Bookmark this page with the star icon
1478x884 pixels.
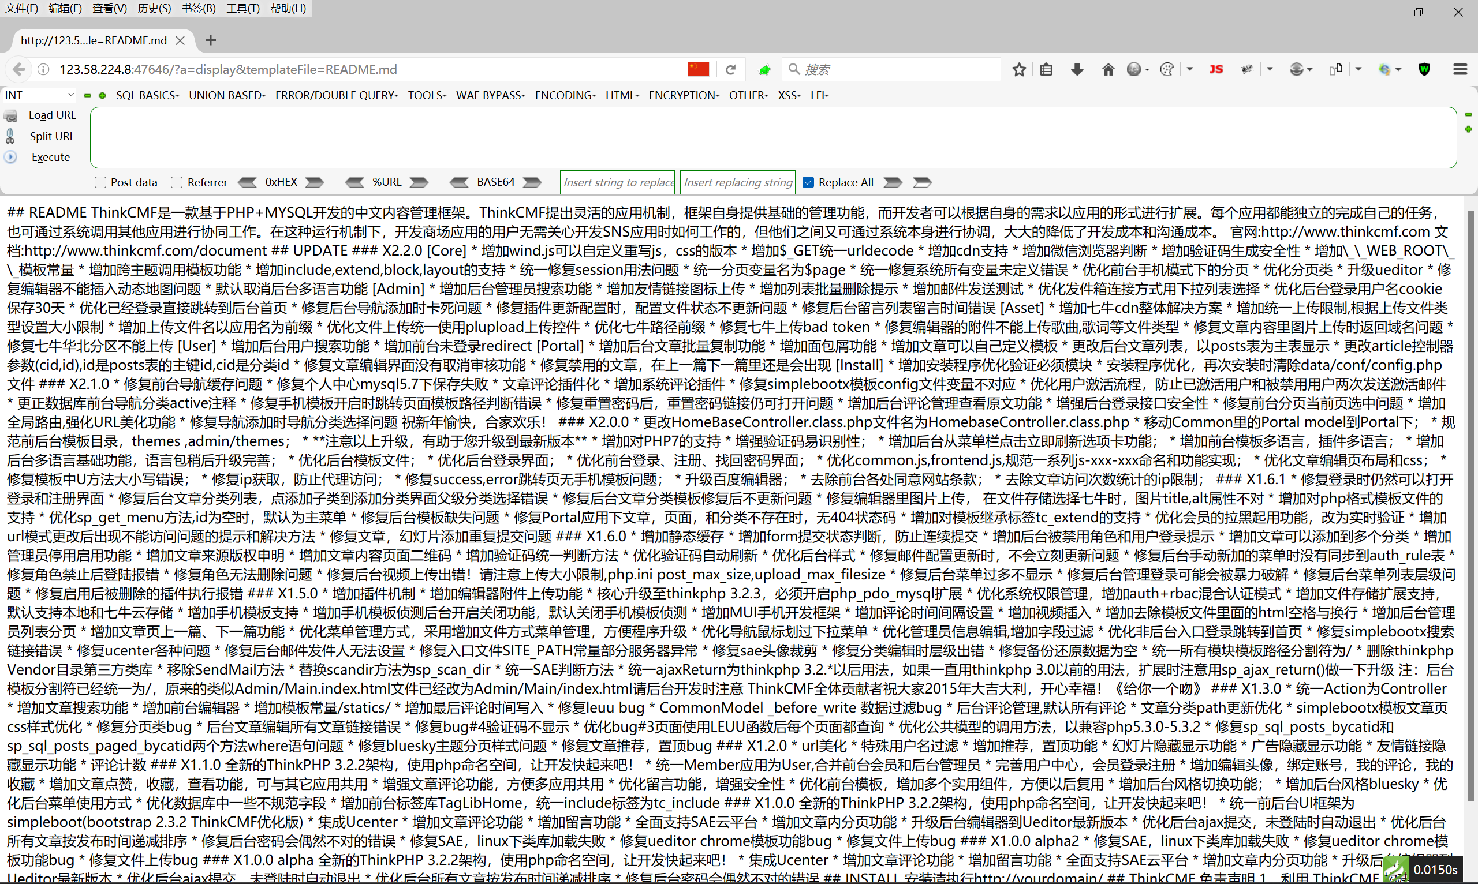[1018, 69]
